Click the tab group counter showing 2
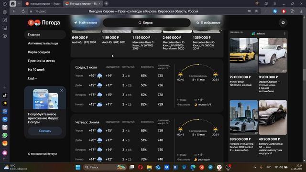The width and height of the screenshot is (306, 172). click(13, 4)
